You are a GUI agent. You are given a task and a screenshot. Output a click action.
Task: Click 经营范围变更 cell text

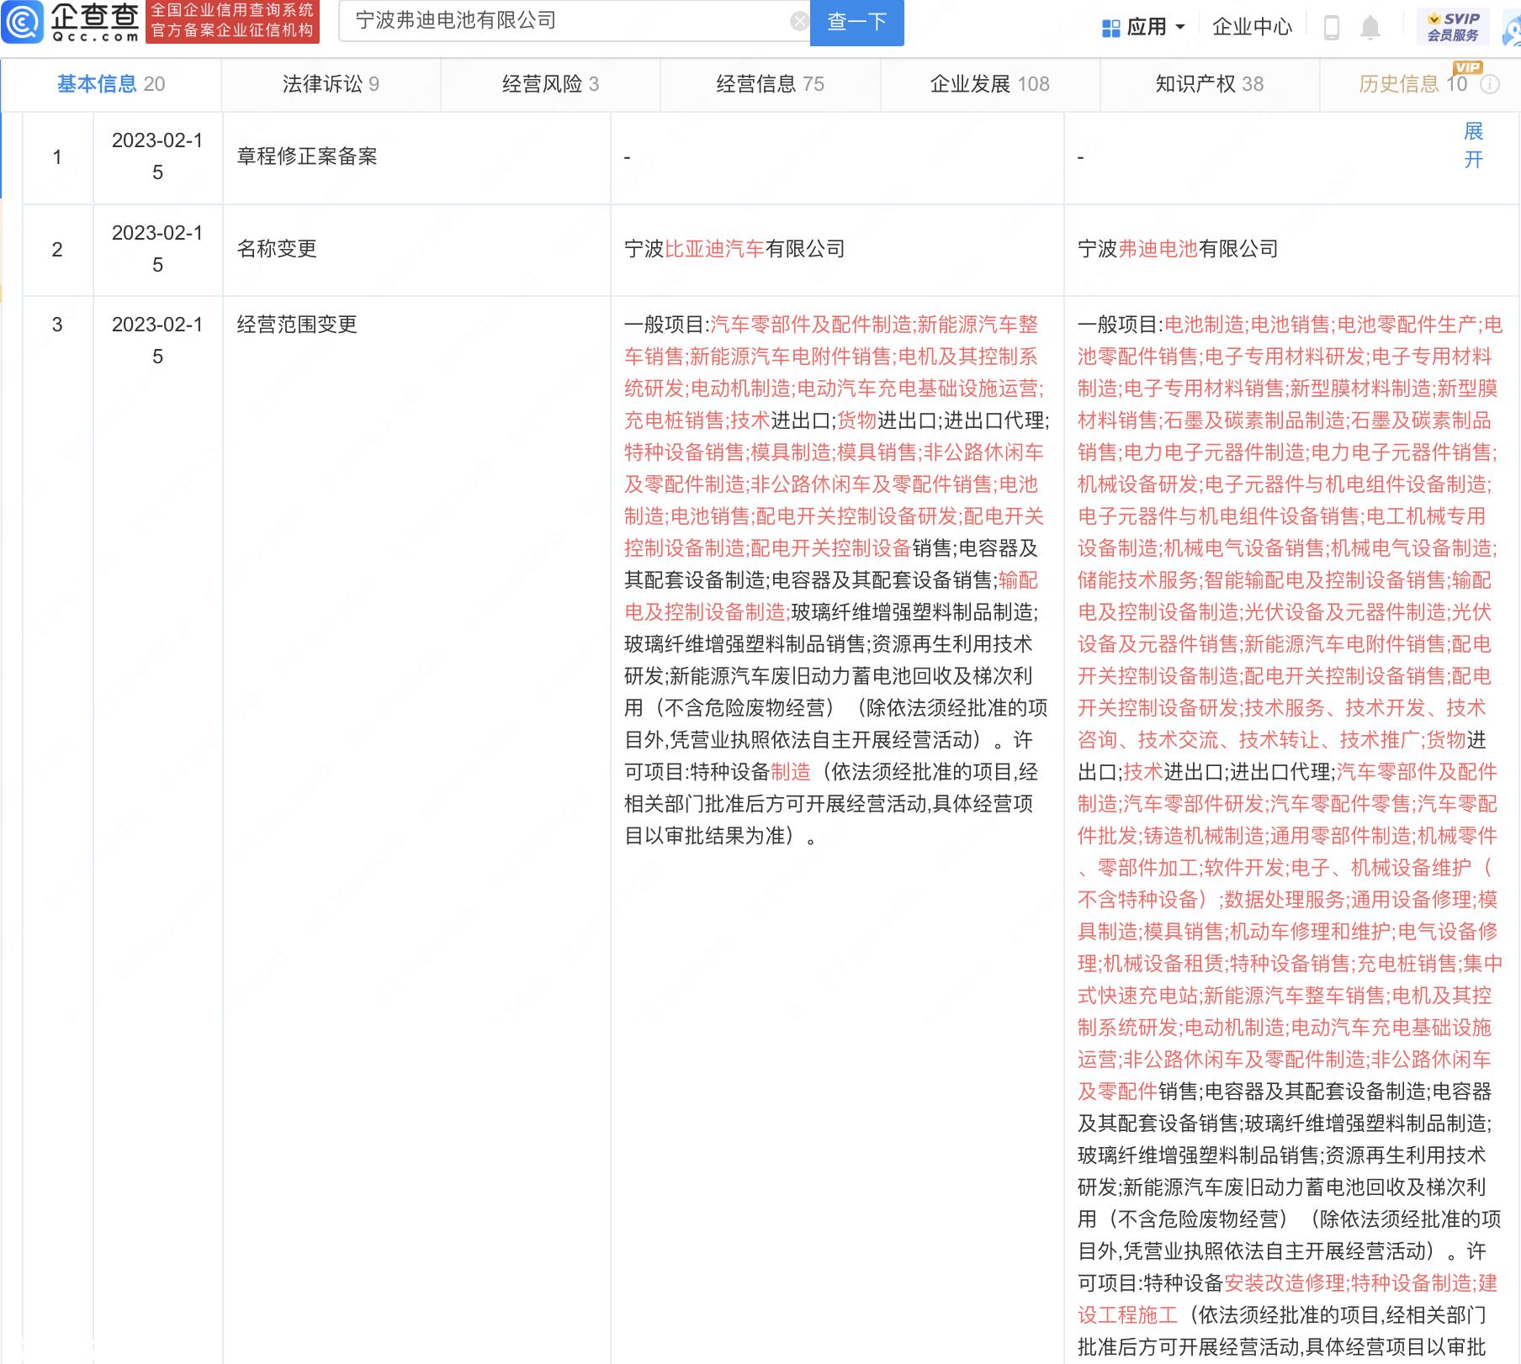297,325
